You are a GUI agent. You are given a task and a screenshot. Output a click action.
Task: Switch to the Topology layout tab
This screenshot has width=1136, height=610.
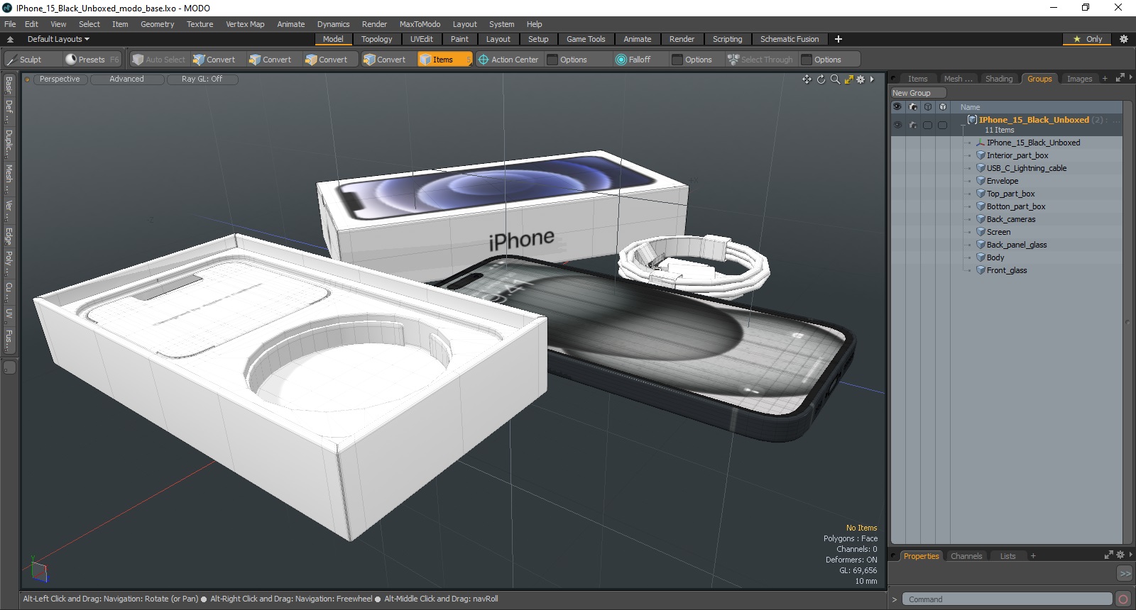coord(376,39)
